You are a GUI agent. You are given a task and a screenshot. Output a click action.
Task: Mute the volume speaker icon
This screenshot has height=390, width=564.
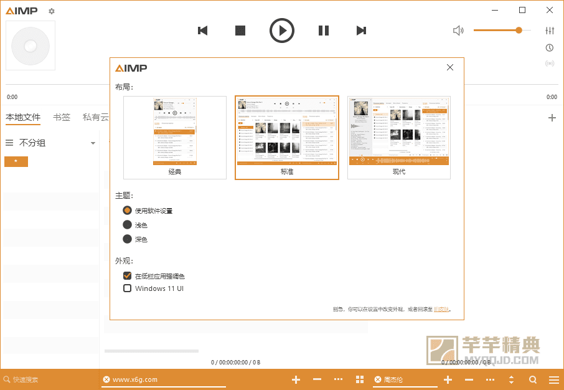click(458, 31)
